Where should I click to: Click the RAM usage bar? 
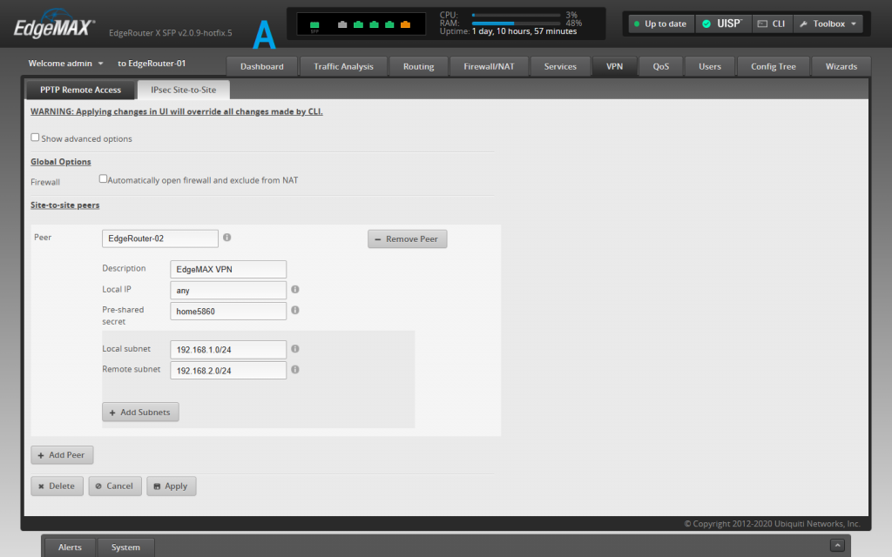pos(517,23)
